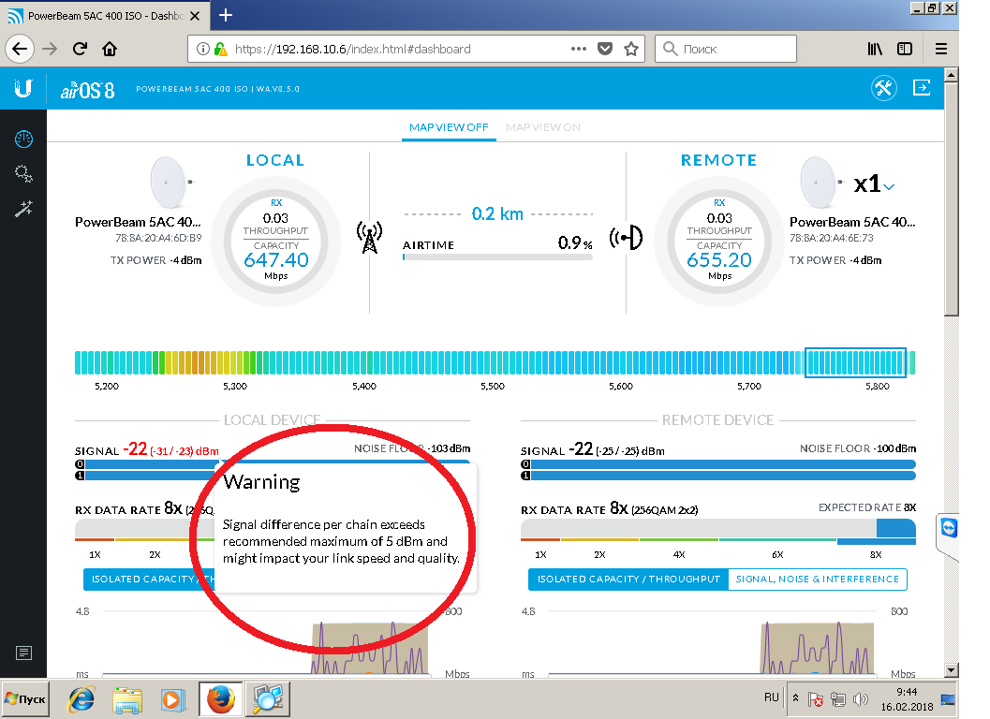Open the magic wand tools sidebar icon
Screen dimensions: 990x719
23,209
